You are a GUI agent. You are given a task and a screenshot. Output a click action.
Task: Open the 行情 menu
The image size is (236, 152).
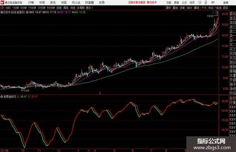31,2
